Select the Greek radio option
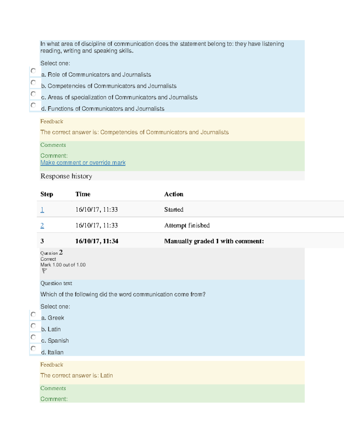This screenshot has width=344, height=446. (33, 314)
